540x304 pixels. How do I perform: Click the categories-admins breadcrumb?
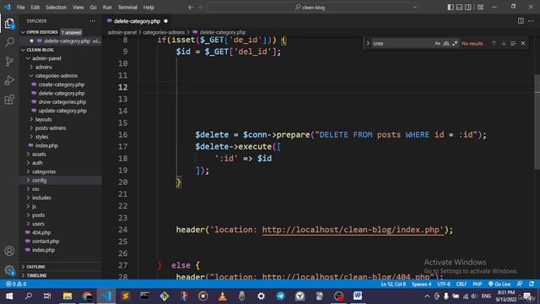click(164, 32)
